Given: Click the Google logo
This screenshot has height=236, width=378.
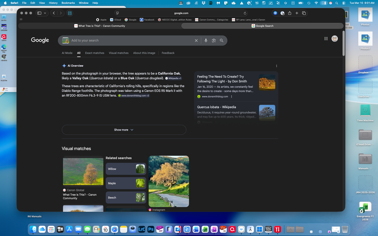Looking at the screenshot, I should (40, 40).
